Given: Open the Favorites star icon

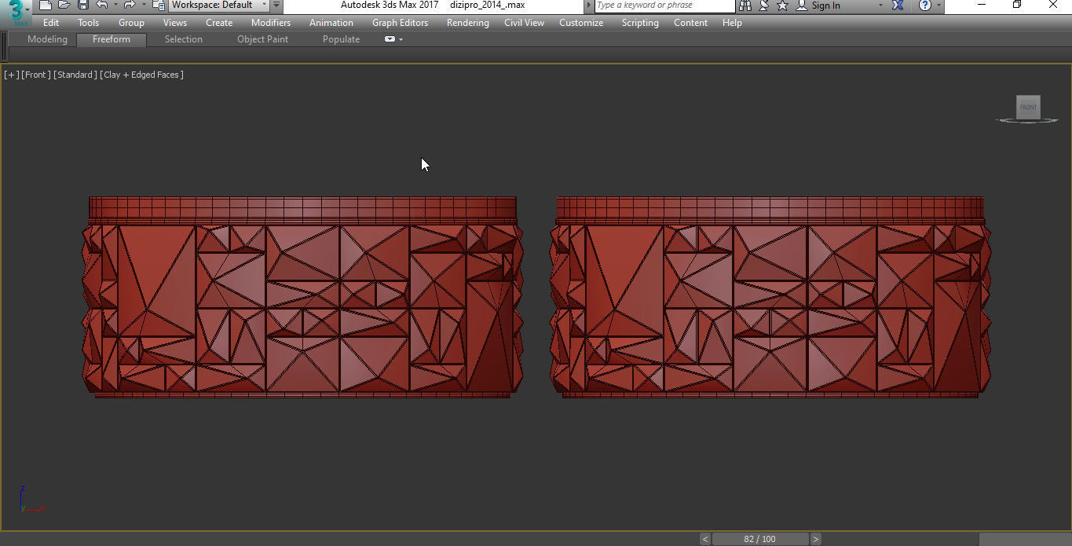Looking at the screenshot, I should [782, 5].
